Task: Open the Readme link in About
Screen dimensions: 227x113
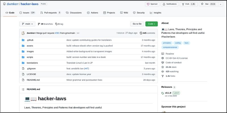Action: click(x=168, y=54)
